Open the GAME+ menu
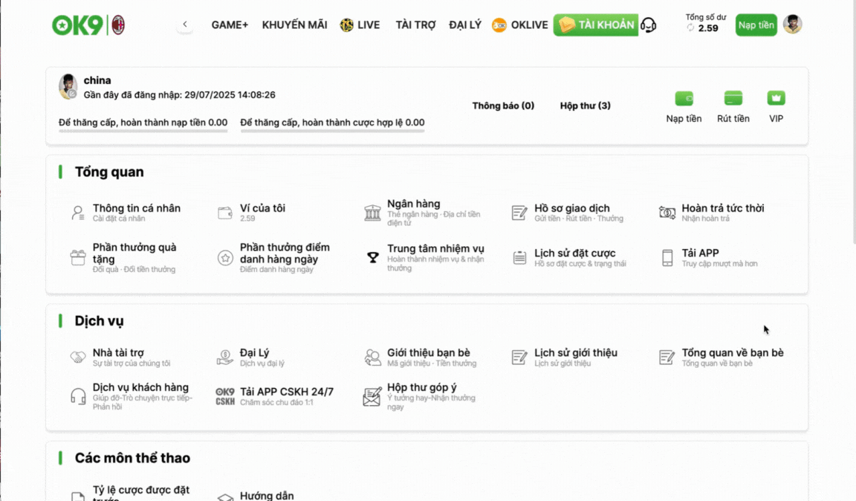 coord(230,25)
